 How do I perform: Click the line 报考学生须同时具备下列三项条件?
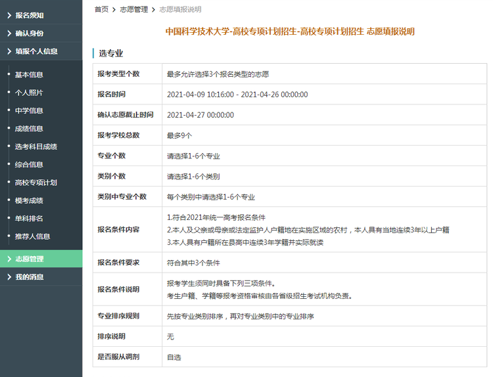221,283
